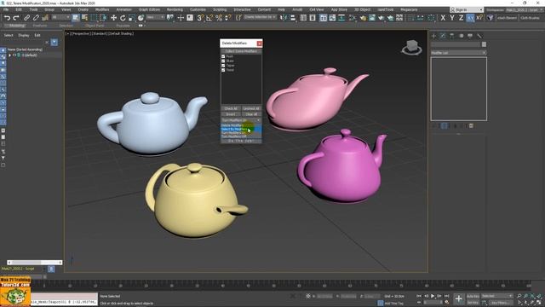Open the Turn Modifiers On action dropdown
The image size is (545, 307).
(241, 120)
